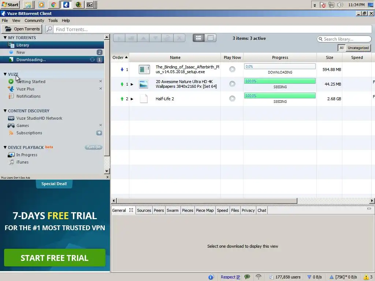Select the All category filter
The height and width of the screenshot is (281, 375).
click(342, 48)
